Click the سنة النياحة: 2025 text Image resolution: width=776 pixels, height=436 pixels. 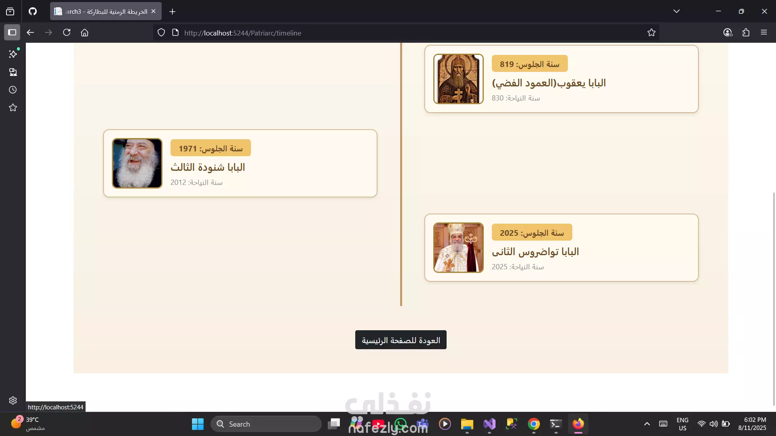tap(518, 267)
